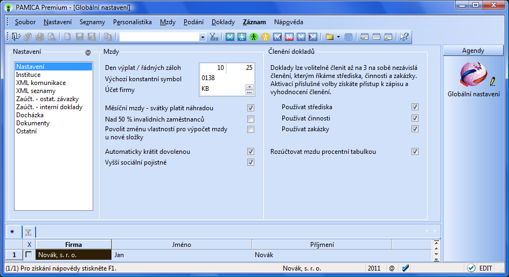509x277 pixels.
Task: Click the first blue M toolbar icon
Action: (230, 37)
